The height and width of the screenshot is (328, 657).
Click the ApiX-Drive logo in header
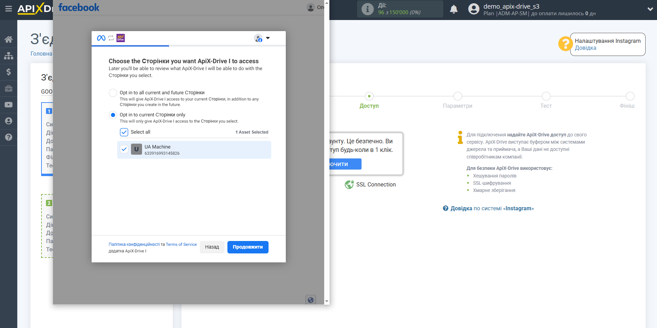click(x=35, y=9)
